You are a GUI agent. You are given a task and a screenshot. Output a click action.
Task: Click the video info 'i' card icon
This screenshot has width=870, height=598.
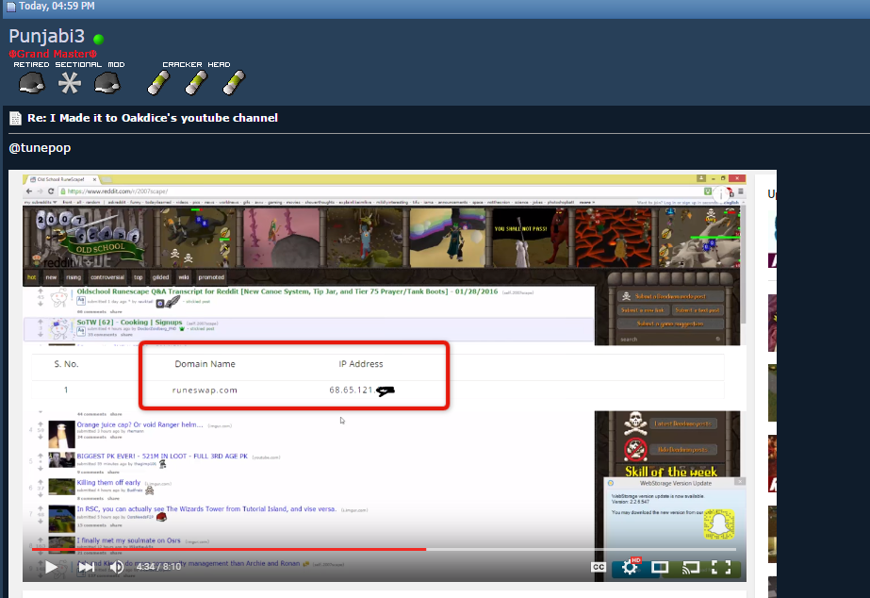pyautogui.click(x=721, y=195)
